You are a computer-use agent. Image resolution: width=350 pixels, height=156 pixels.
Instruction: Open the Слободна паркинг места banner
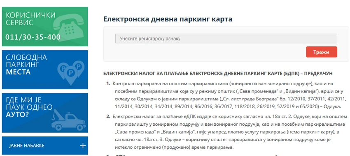[x=45, y=70]
